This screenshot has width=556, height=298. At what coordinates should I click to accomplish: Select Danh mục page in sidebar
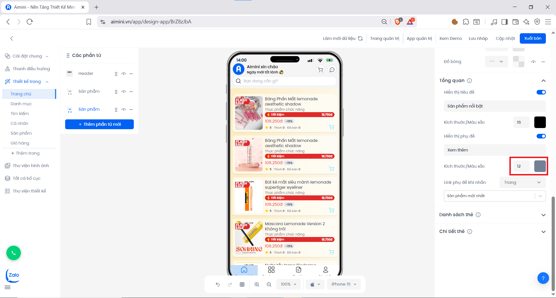(21, 104)
